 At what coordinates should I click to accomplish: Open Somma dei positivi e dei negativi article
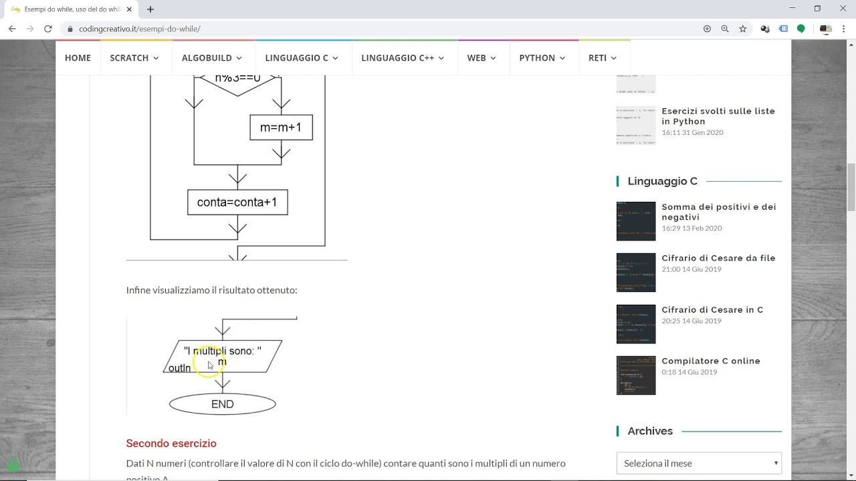coord(719,212)
